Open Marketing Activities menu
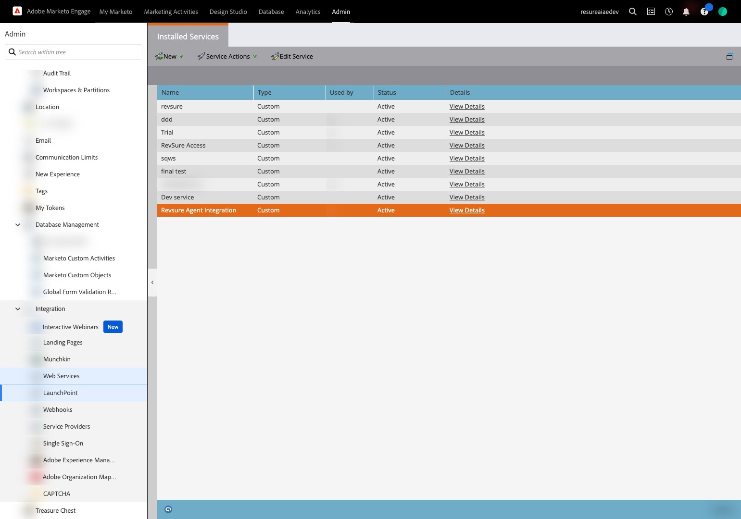The image size is (741, 519). 171,12
